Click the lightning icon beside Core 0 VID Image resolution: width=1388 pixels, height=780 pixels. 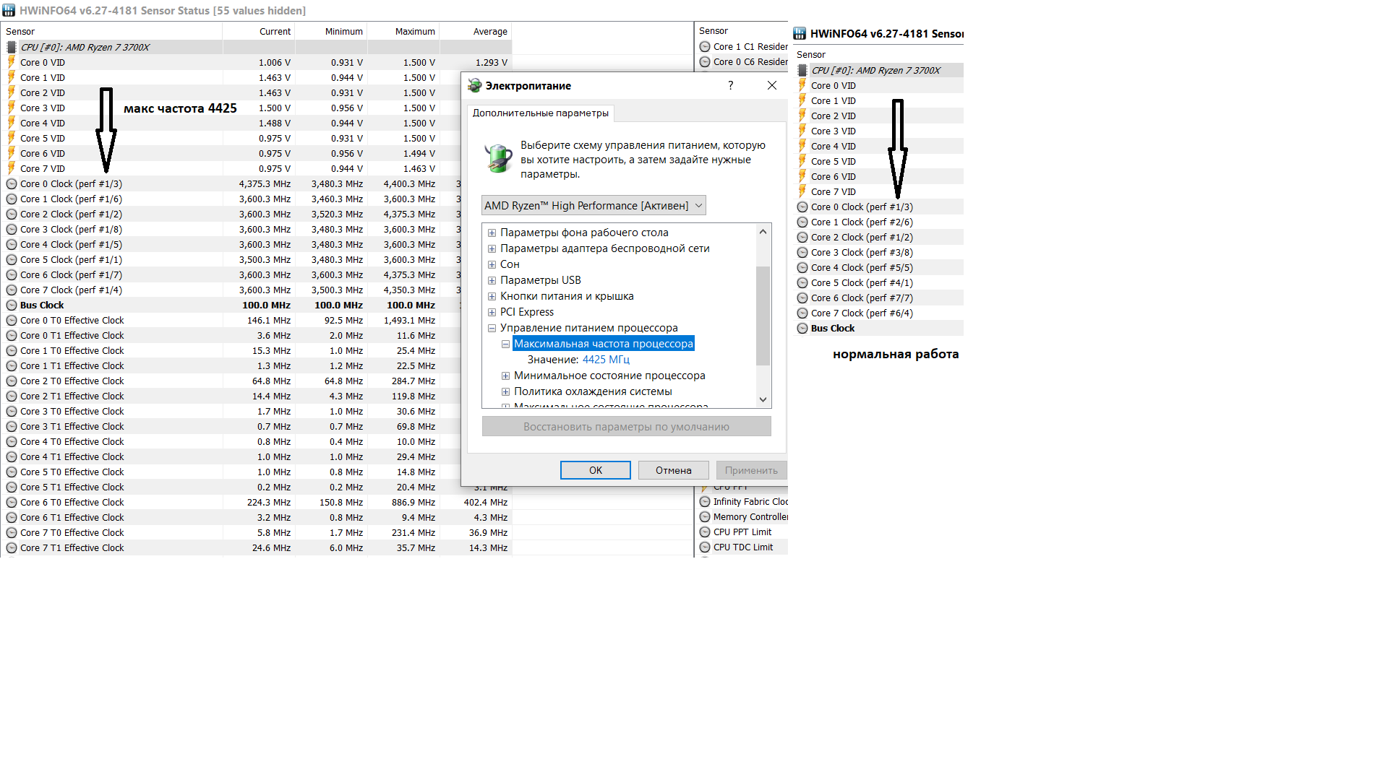point(12,62)
